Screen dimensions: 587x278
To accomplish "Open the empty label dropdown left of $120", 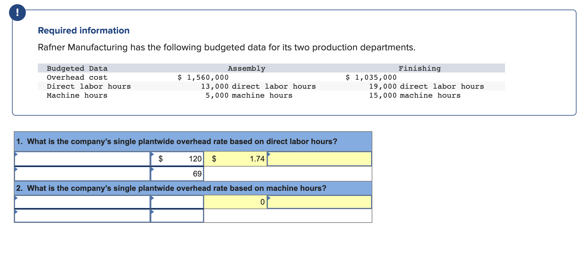I will click(82, 159).
